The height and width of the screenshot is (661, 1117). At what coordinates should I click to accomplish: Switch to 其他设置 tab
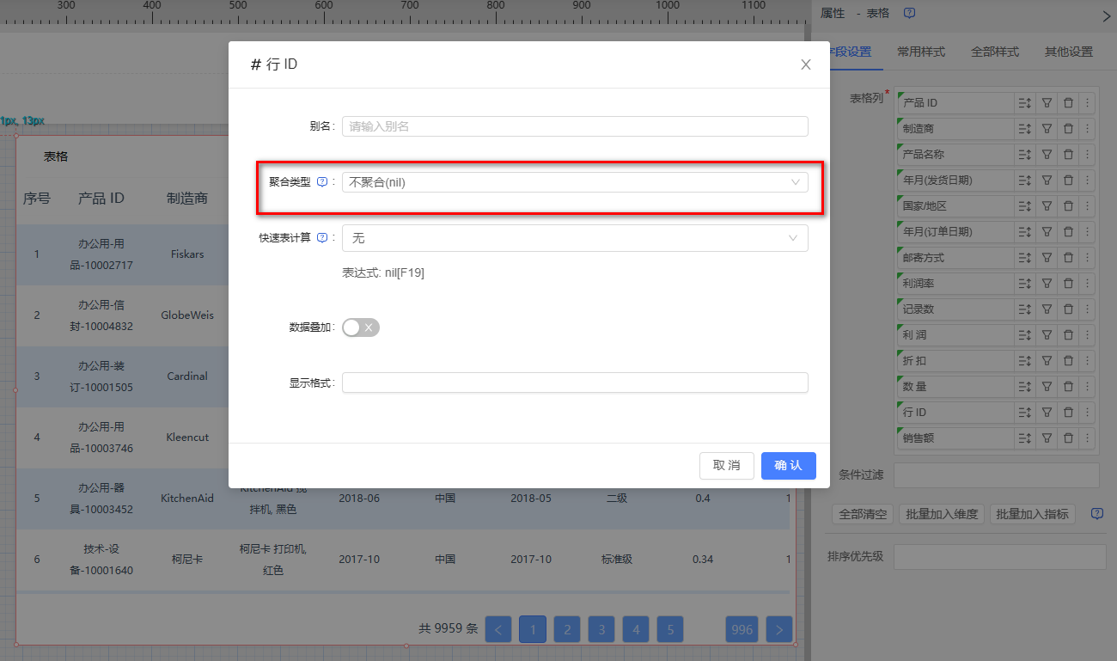[x=1069, y=52]
